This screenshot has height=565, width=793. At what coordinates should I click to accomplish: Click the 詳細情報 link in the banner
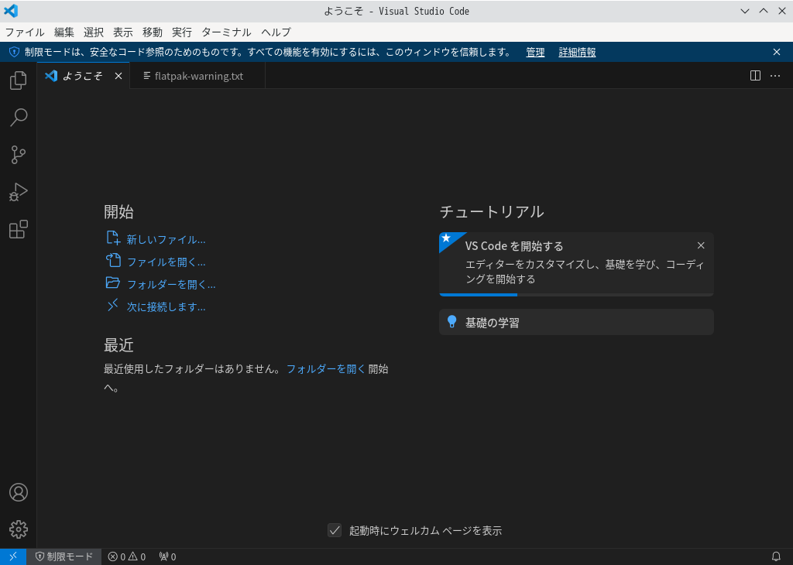(x=577, y=52)
